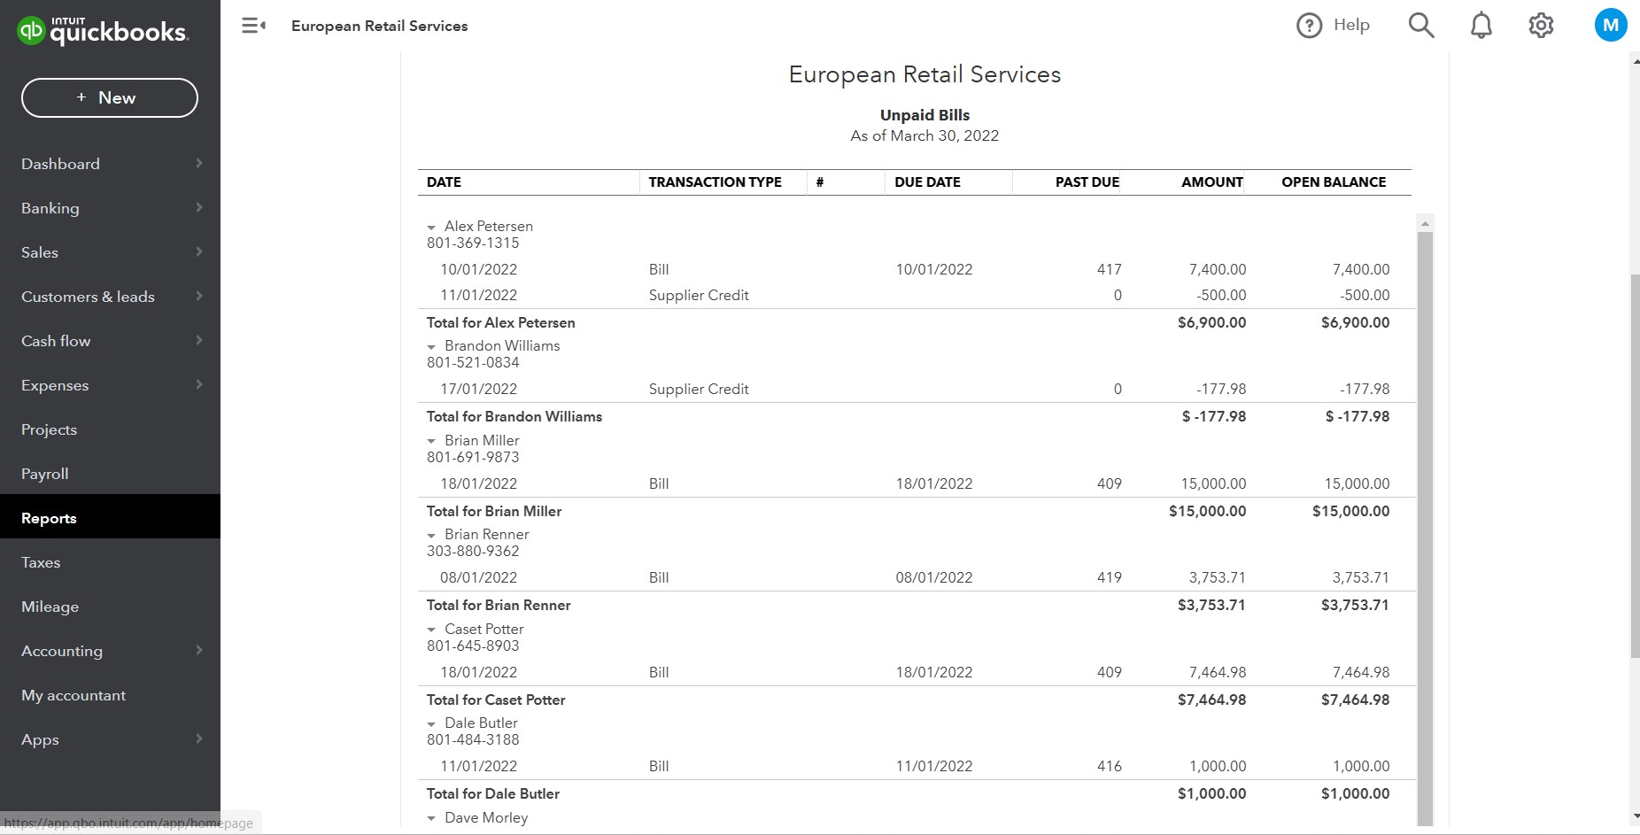Sort by the DUE DATE column header
This screenshot has width=1640, height=835.
tap(927, 182)
